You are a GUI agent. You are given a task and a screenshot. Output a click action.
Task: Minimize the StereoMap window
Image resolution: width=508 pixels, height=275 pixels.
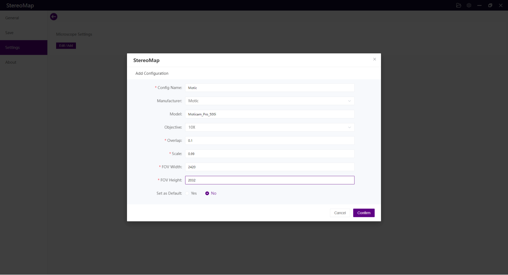click(479, 5)
